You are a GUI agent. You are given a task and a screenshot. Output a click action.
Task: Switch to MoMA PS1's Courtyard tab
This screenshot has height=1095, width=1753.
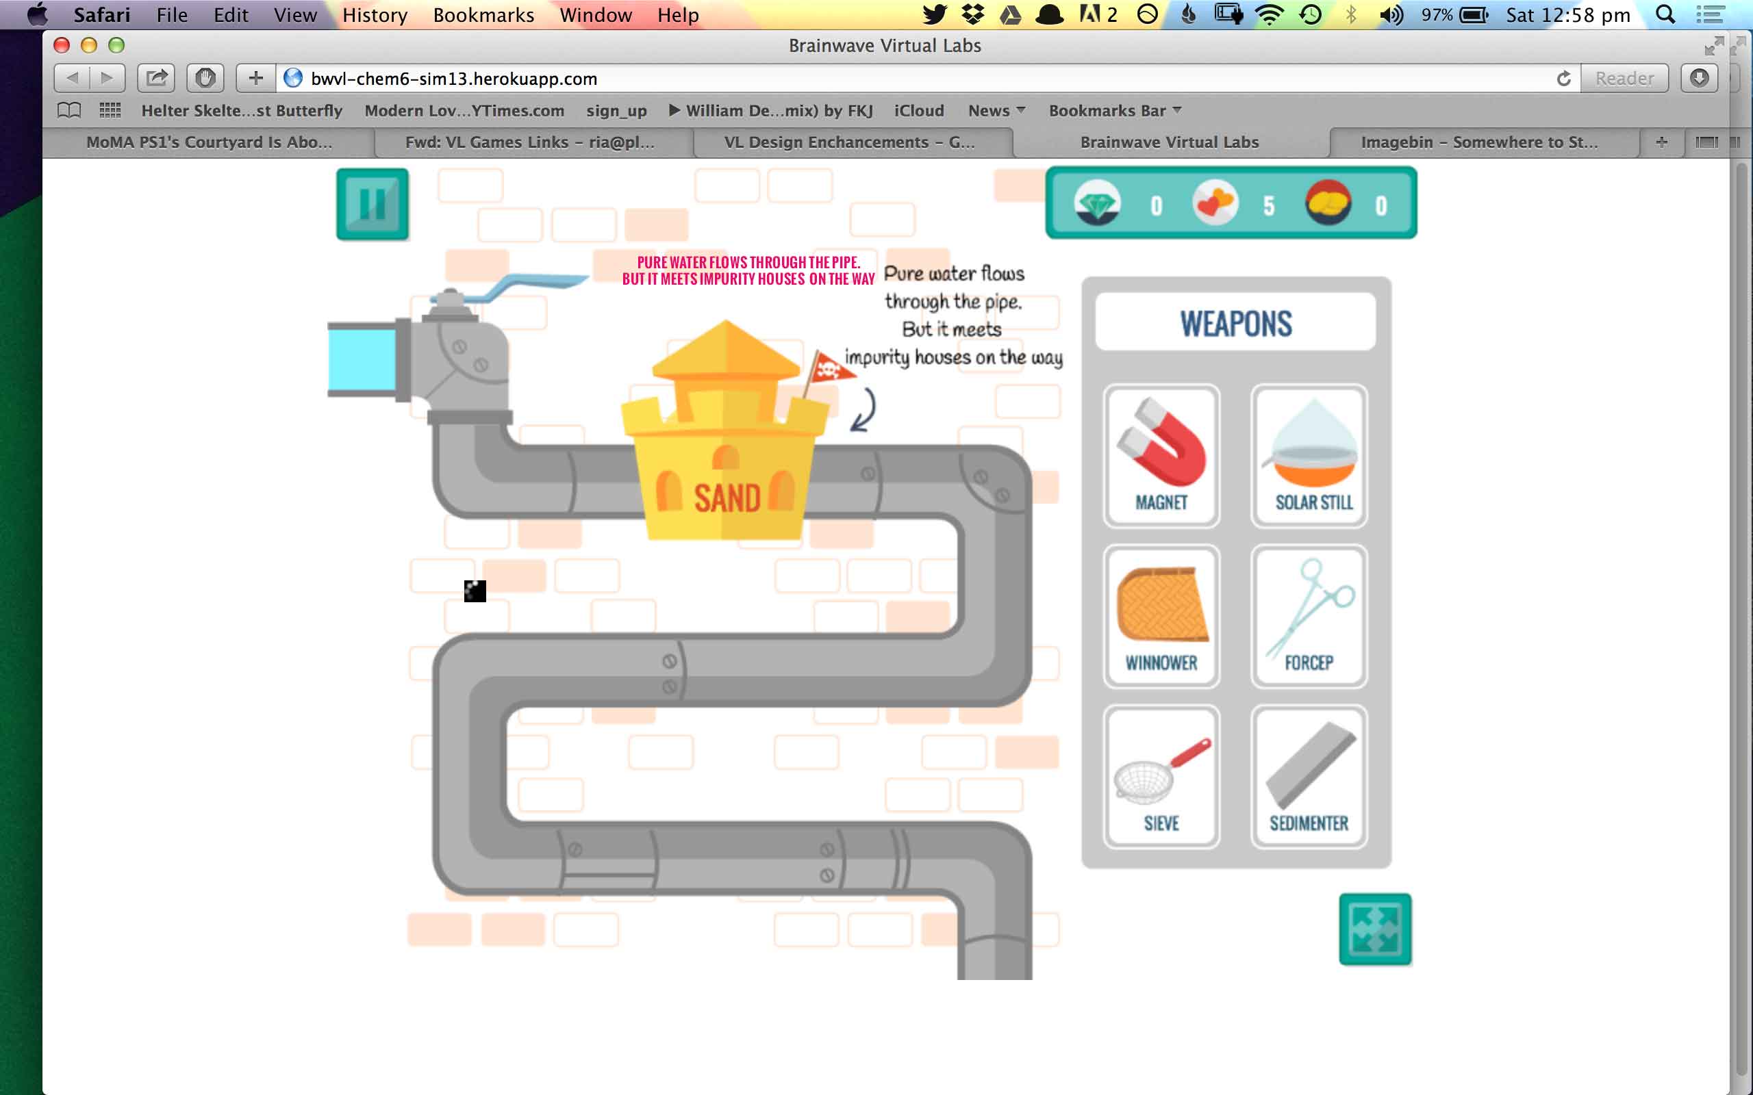click(209, 142)
